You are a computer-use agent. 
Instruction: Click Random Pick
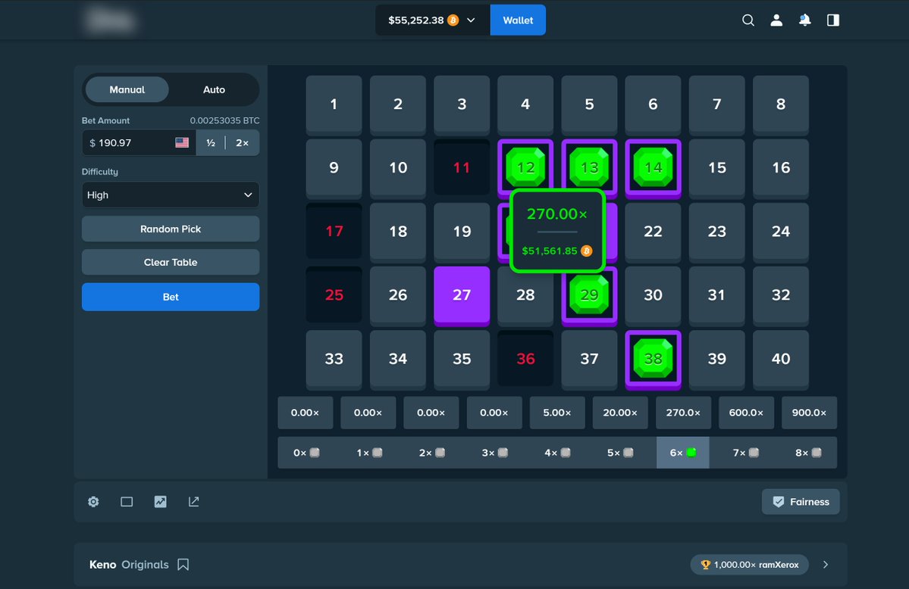click(x=171, y=229)
